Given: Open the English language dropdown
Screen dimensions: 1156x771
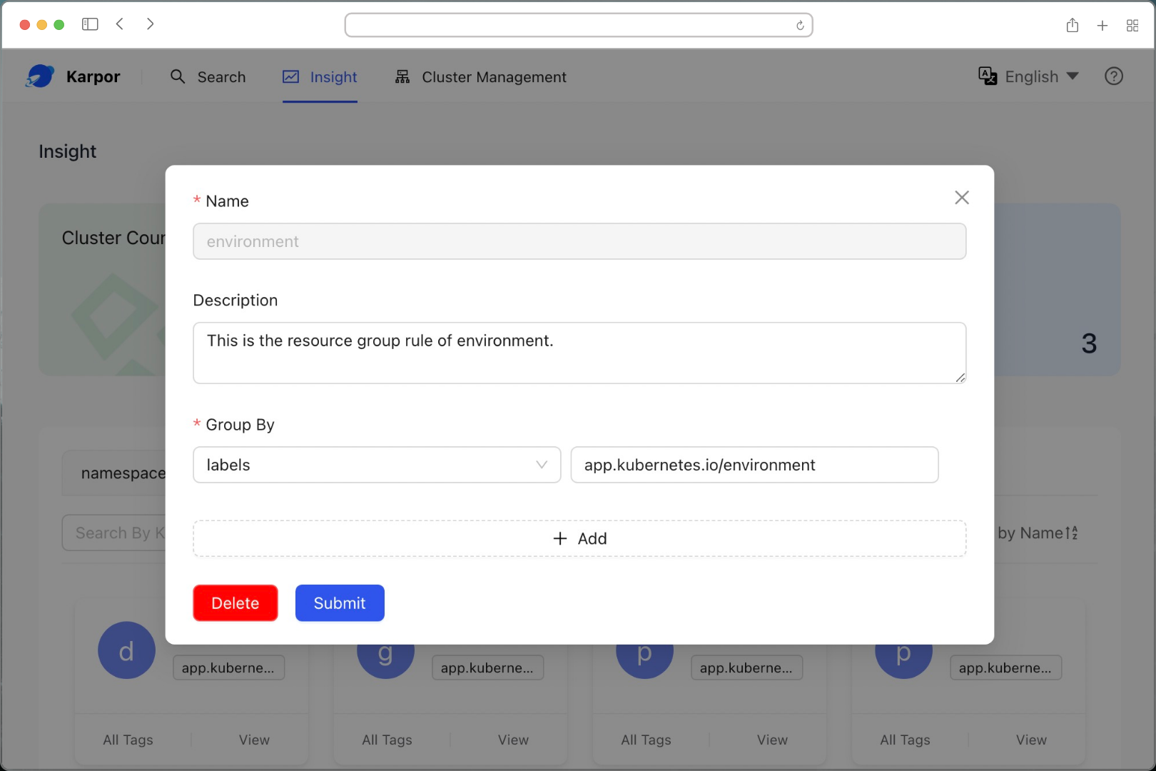Looking at the screenshot, I should [x=1041, y=76].
